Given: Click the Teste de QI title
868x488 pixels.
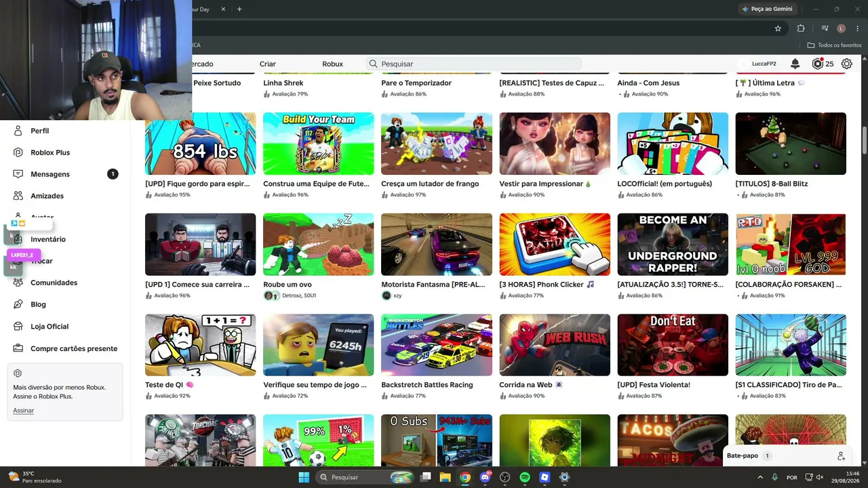Looking at the screenshot, I should pos(170,385).
